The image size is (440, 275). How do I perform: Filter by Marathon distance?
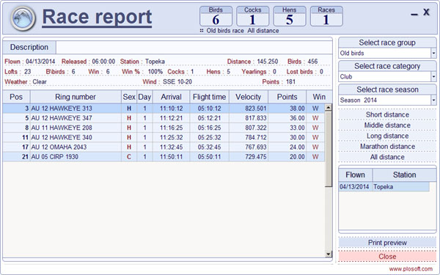(387, 147)
